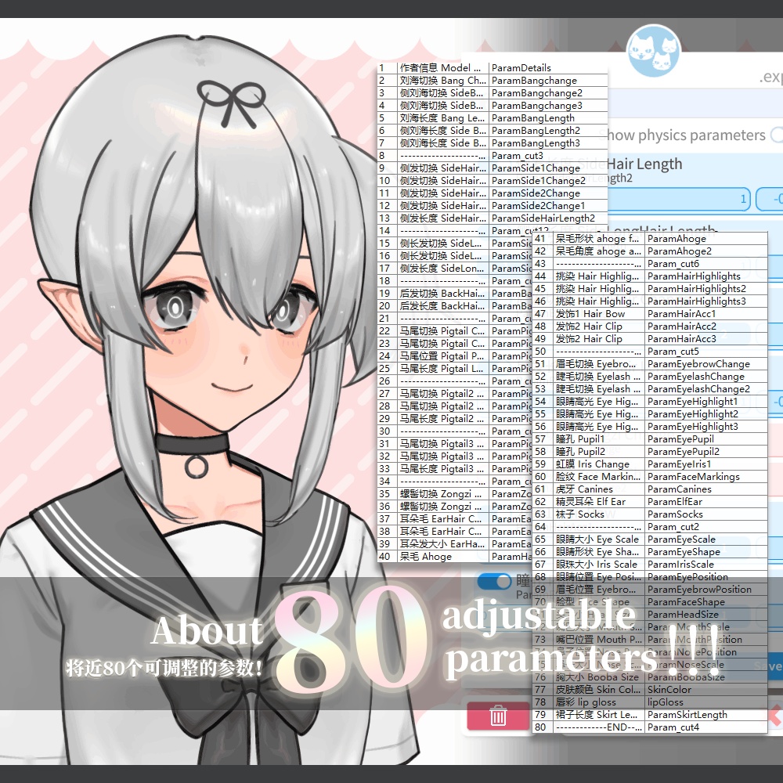Screen dimensions: 783x783
Task: Select the ParamEyeShape cell
Action: coord(706,552)
